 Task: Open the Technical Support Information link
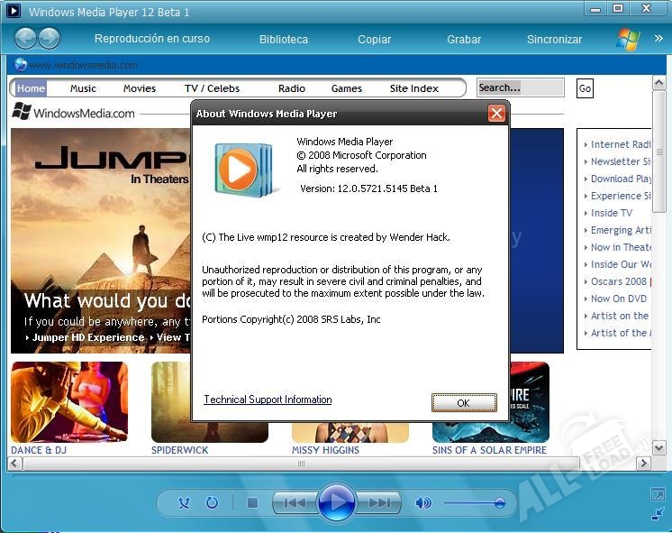click(x=268, y=400)
